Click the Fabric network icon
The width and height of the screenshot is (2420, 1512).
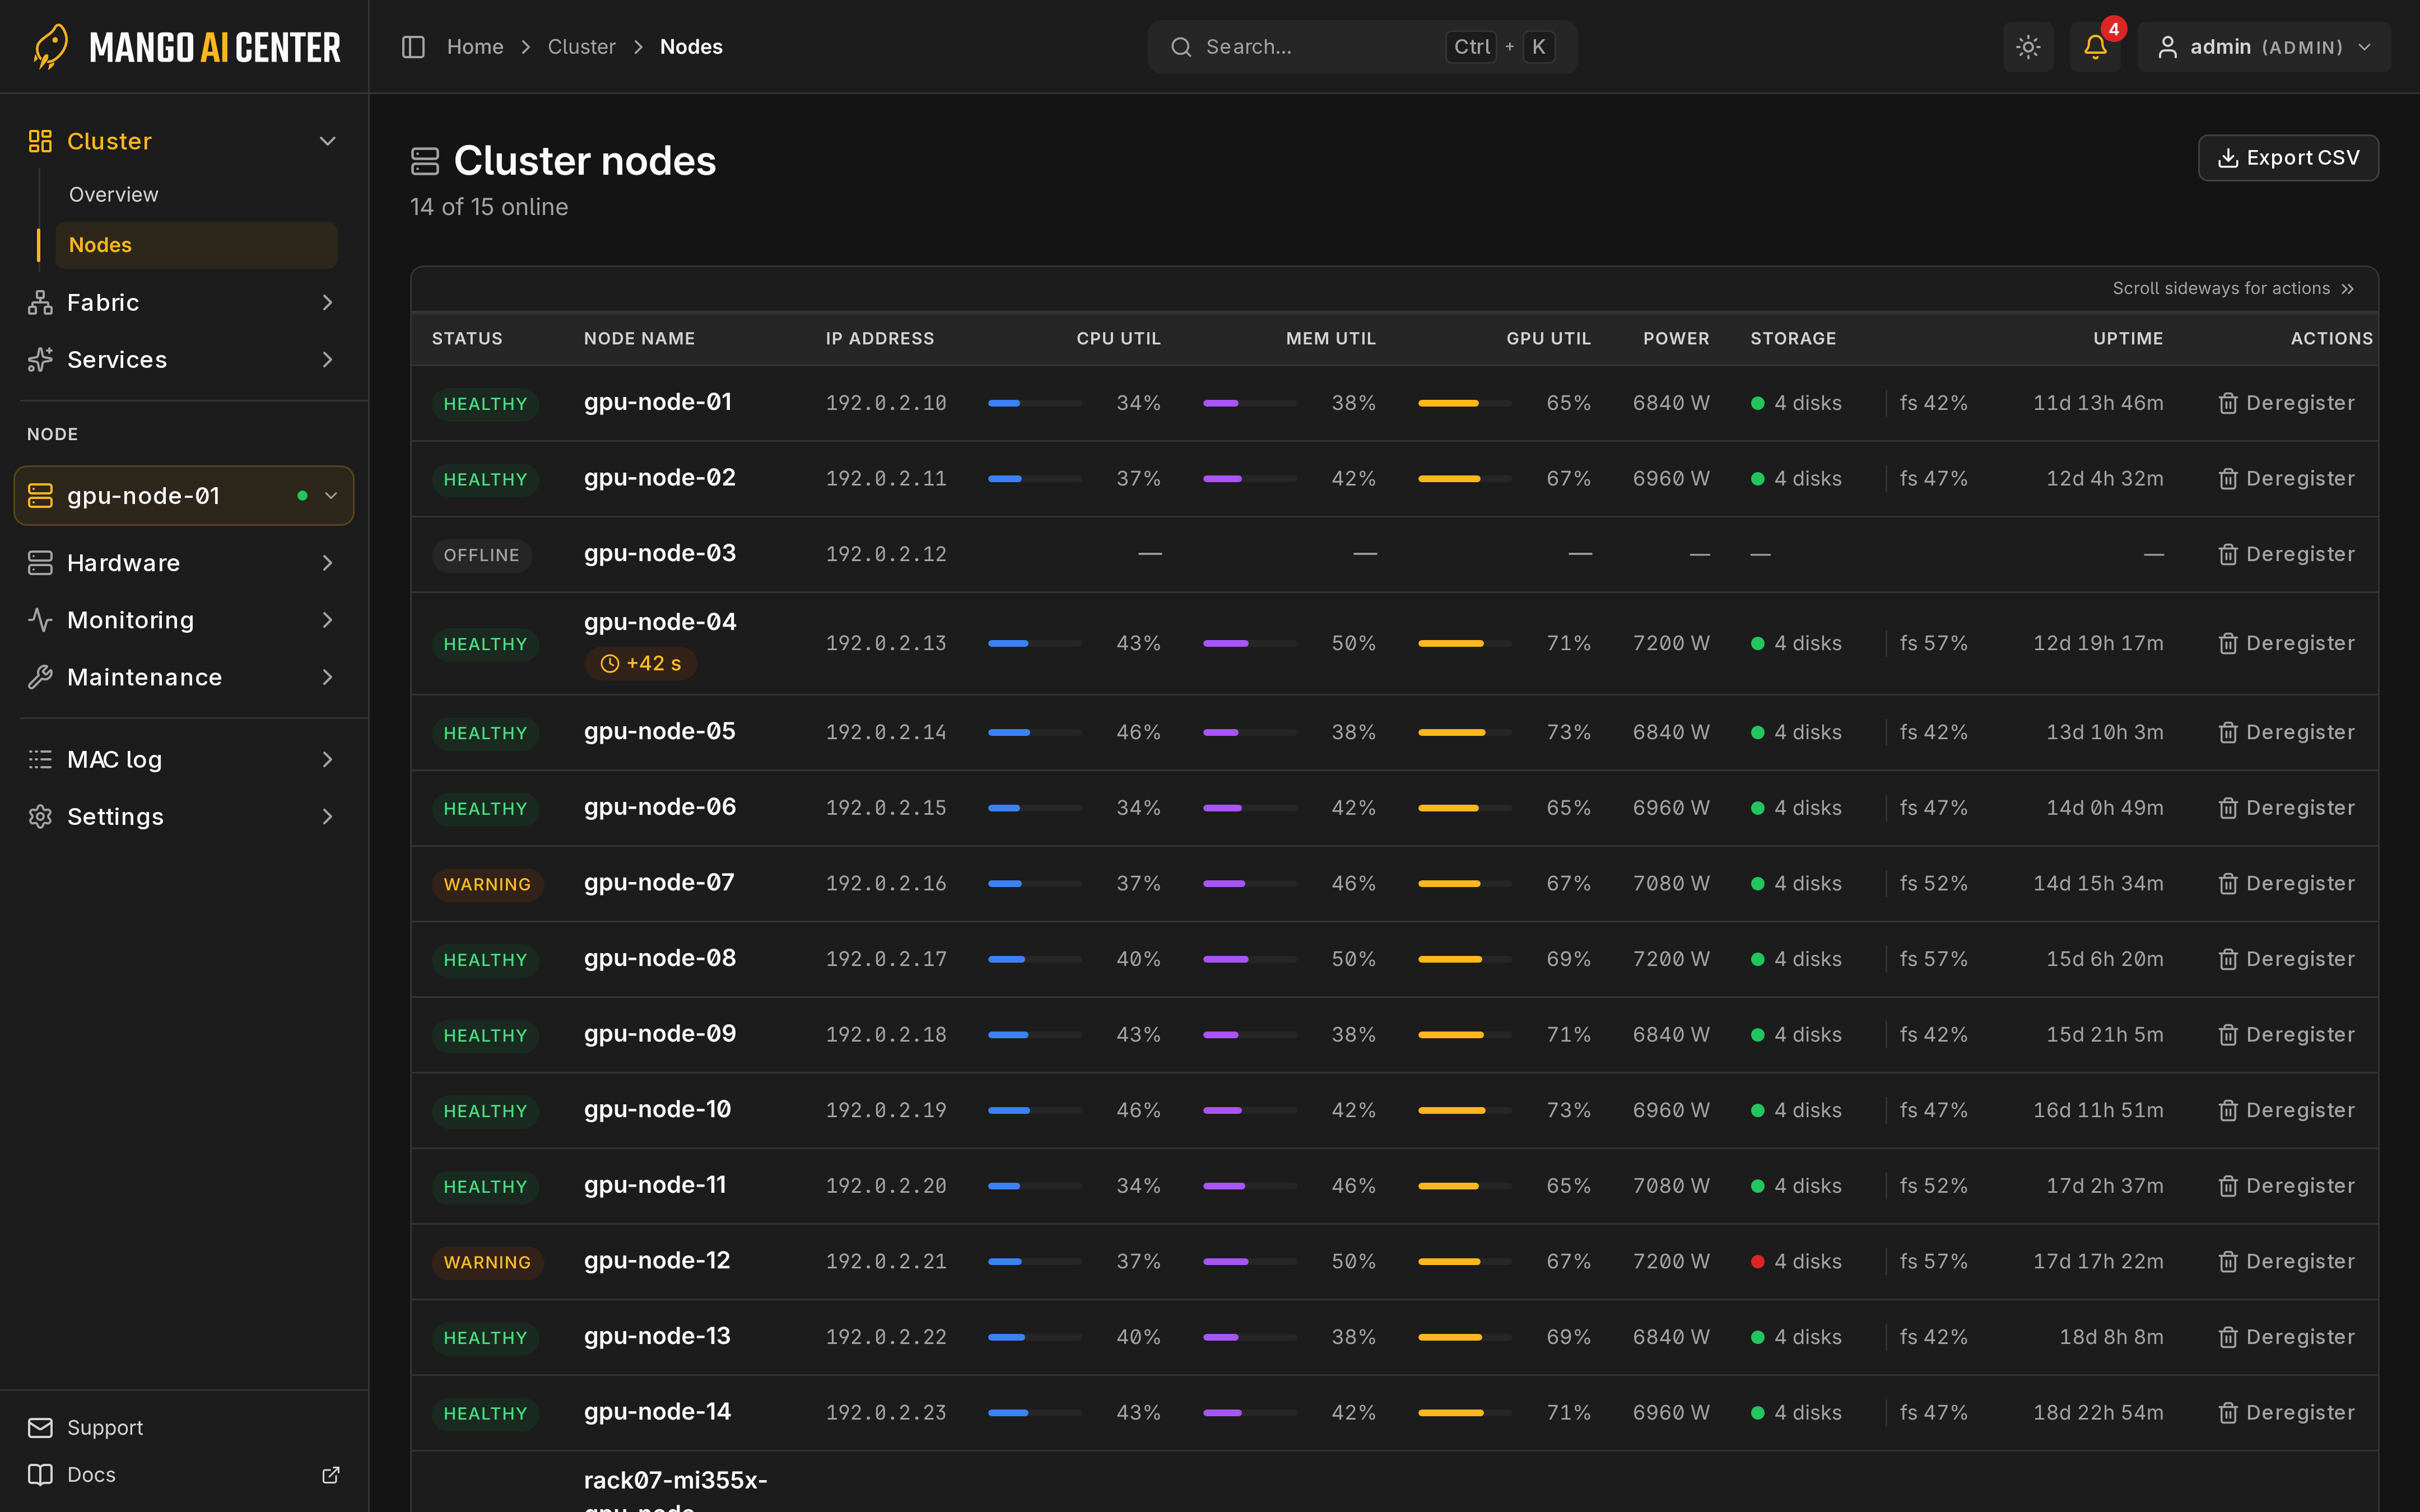[x=40, y=302]
